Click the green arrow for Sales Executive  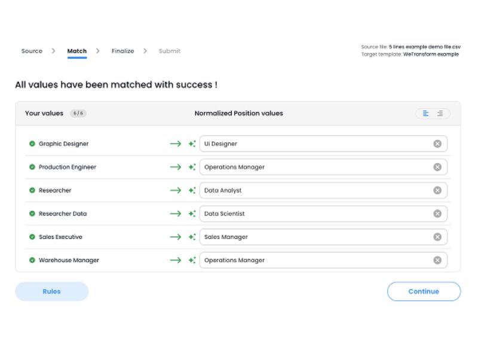coord(175,237)
